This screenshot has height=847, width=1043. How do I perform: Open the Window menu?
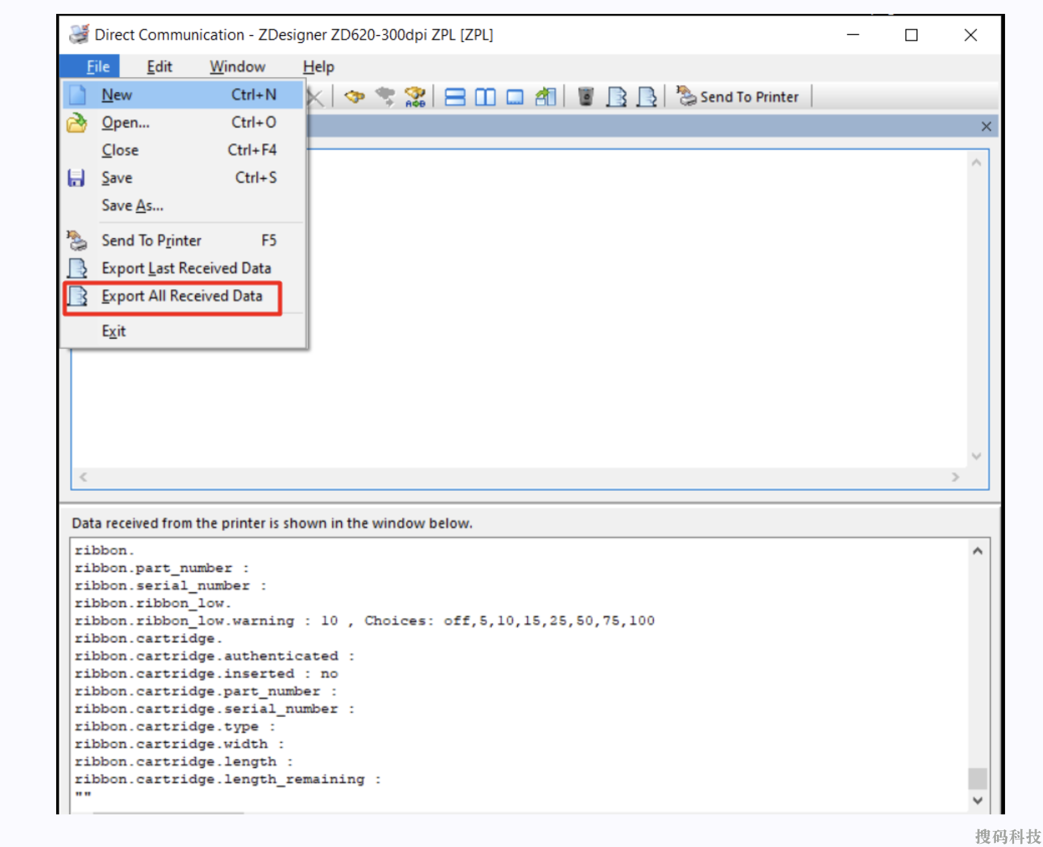click(237, 67)
